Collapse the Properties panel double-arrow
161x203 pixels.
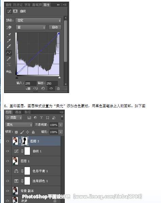pyautogui.click(x=58, y=5)
